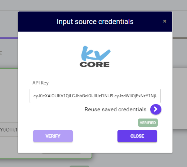Click the purple progress bar behind dialog

pyautogui.click(x=9, y=38)
